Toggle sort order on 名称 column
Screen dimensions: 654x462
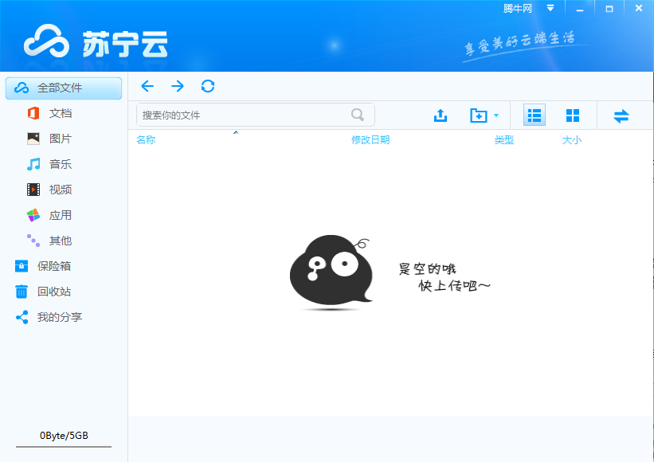point(147,139)
